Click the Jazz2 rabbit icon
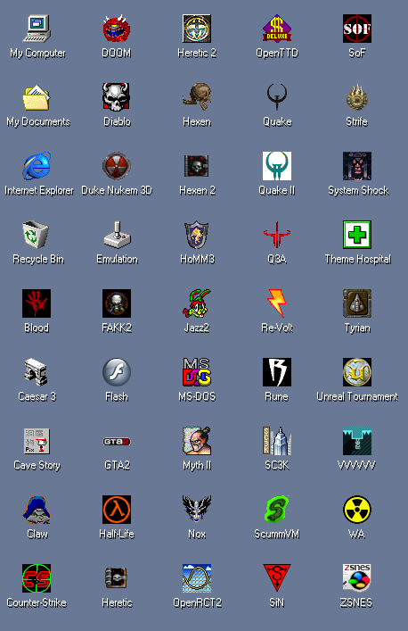The height and width of the screenshot is (631, 408). (x=197, y=303)
